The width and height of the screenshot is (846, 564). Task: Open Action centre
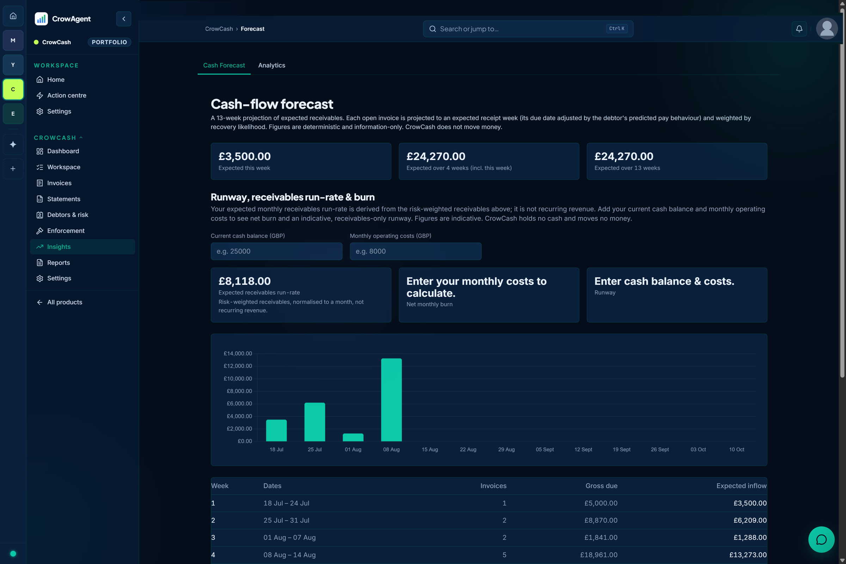(x=82, y=95)
